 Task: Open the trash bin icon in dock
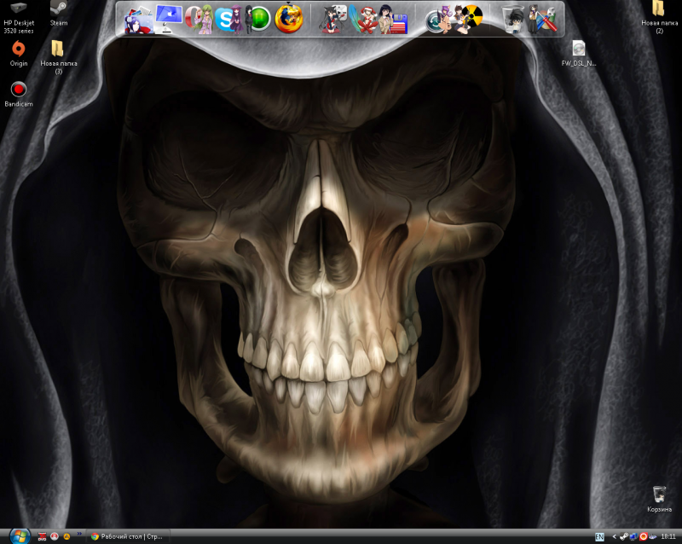(x=512, y=19)
